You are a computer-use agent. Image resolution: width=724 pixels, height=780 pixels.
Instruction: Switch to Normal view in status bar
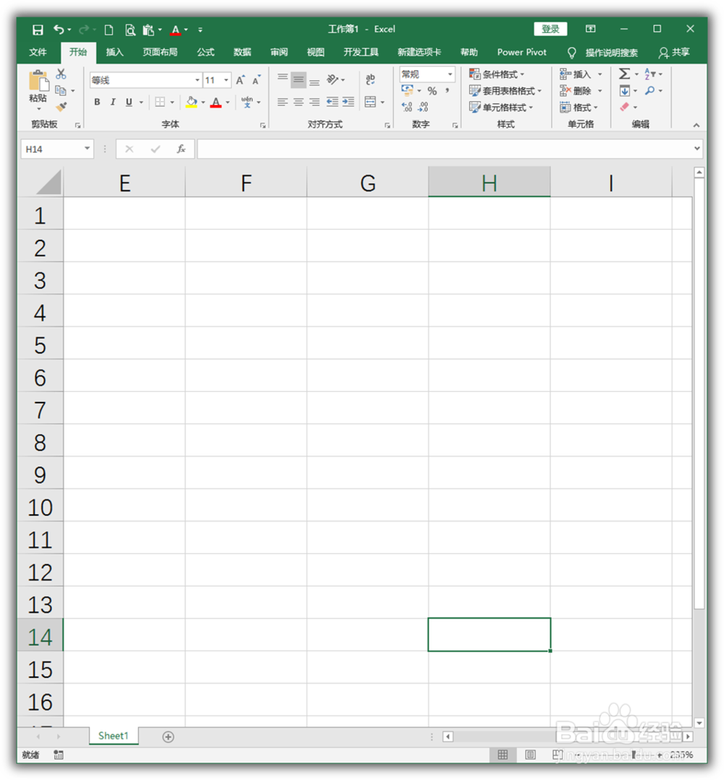(x=502, y=755)
